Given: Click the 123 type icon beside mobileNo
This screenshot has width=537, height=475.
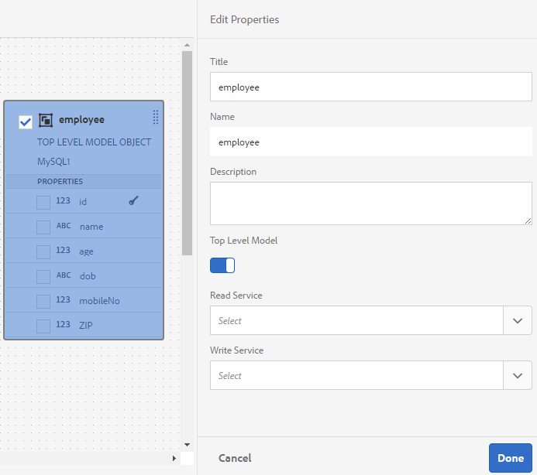Looking at the screenshot, I should point(63,300).
